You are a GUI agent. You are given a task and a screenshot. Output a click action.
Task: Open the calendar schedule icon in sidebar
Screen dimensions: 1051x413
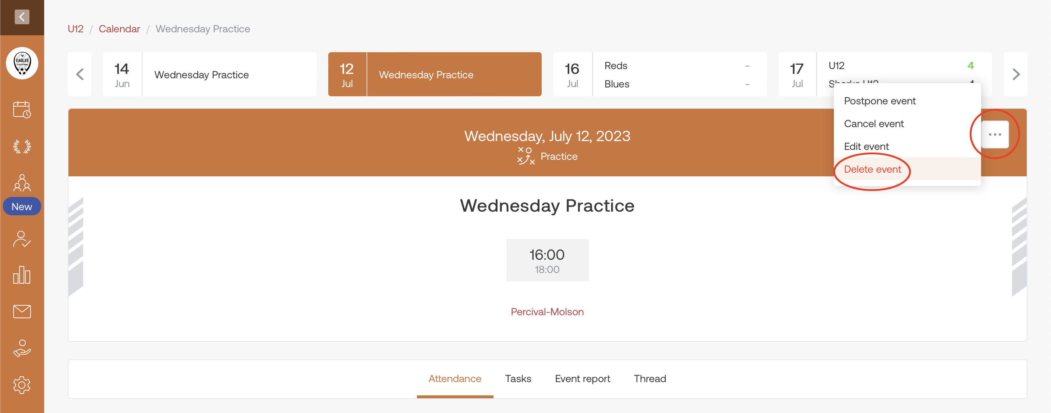[22, 109]
